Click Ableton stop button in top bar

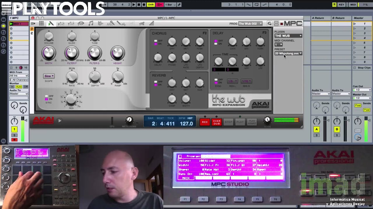139,5
